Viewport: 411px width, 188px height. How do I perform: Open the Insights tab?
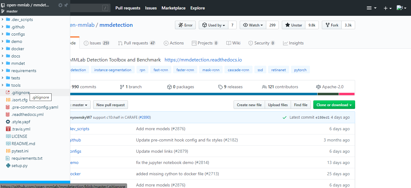pyautogui.click(x=293, y=43)
